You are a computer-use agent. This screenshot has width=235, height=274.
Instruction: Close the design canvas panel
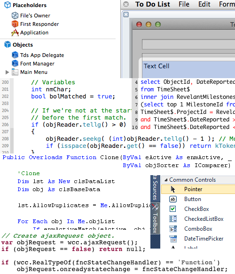point(126,15)
